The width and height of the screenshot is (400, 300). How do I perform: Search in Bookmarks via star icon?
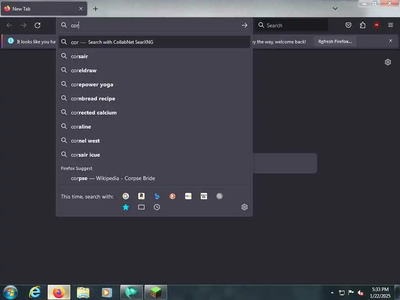(x=125, y=207)
